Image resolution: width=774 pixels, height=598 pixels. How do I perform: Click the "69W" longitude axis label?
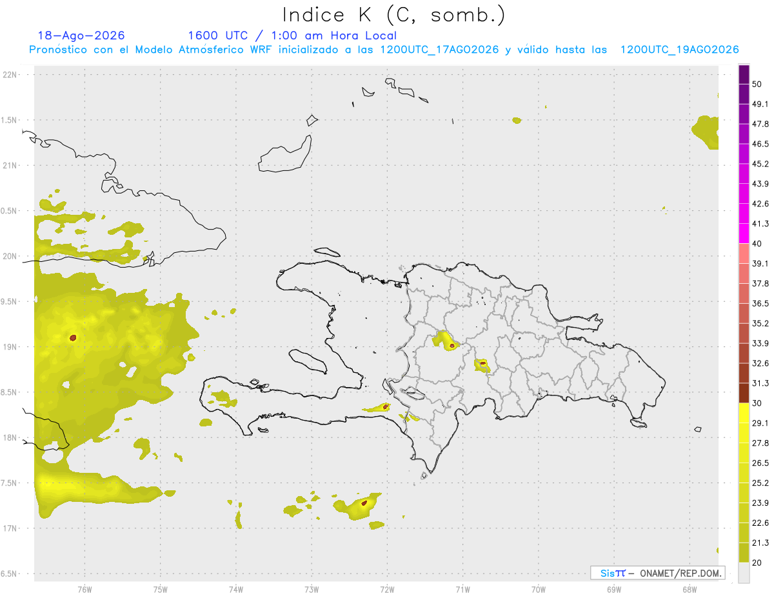[614, 590]
